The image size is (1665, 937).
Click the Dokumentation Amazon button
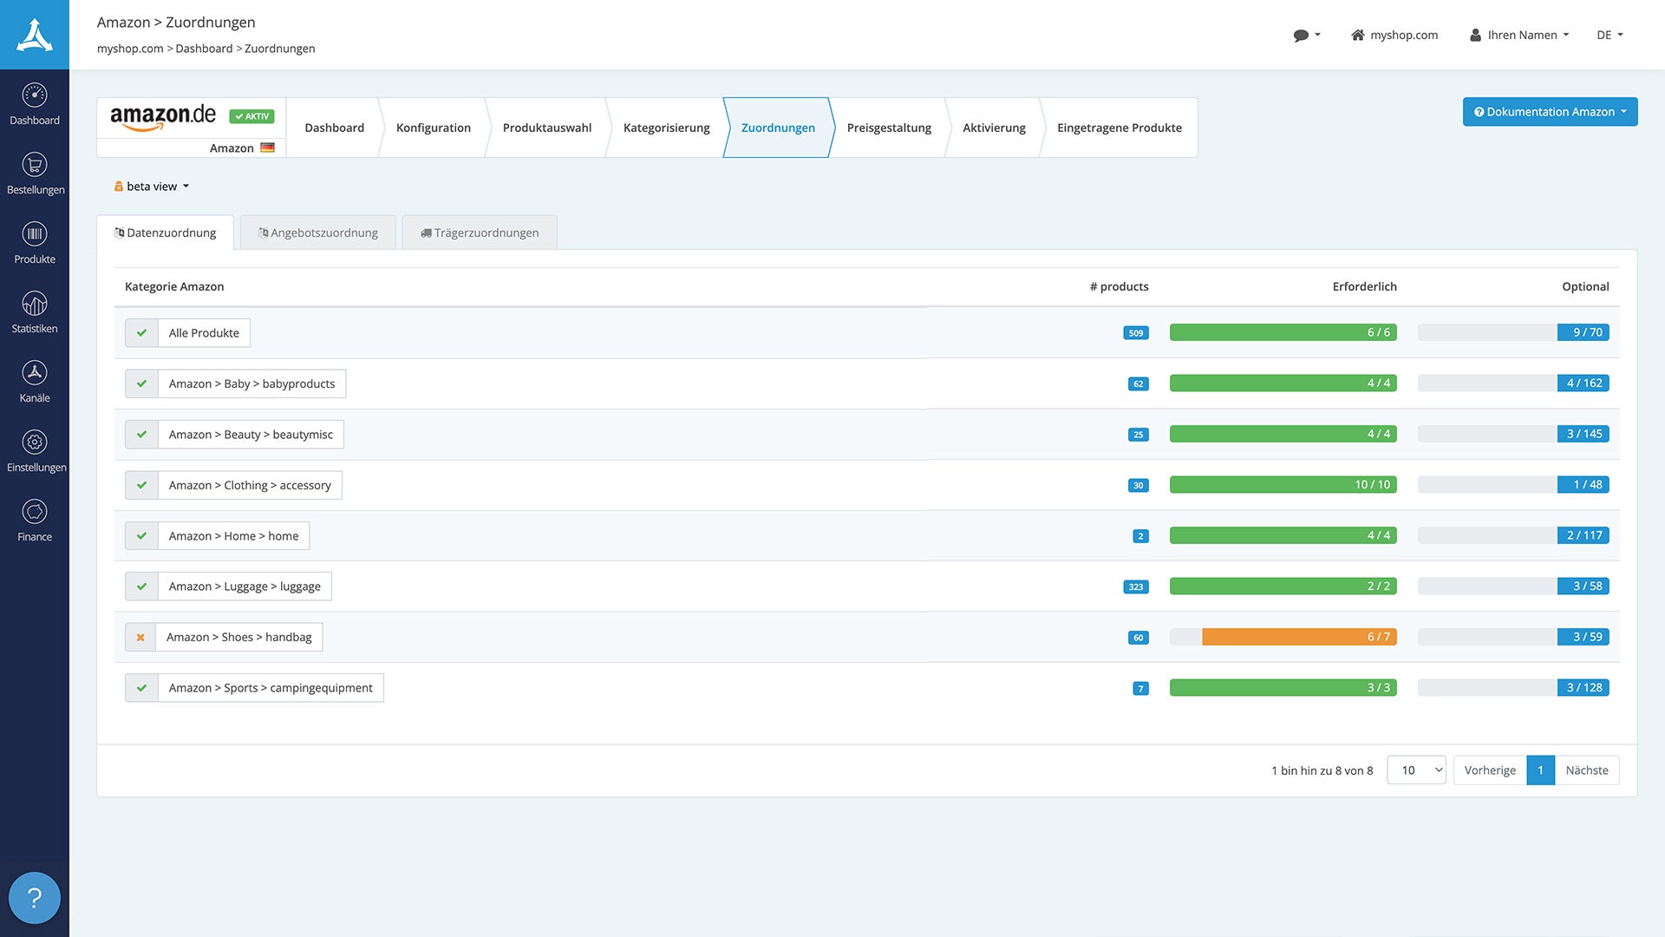pyautogui.click(x=1550, y=112)
